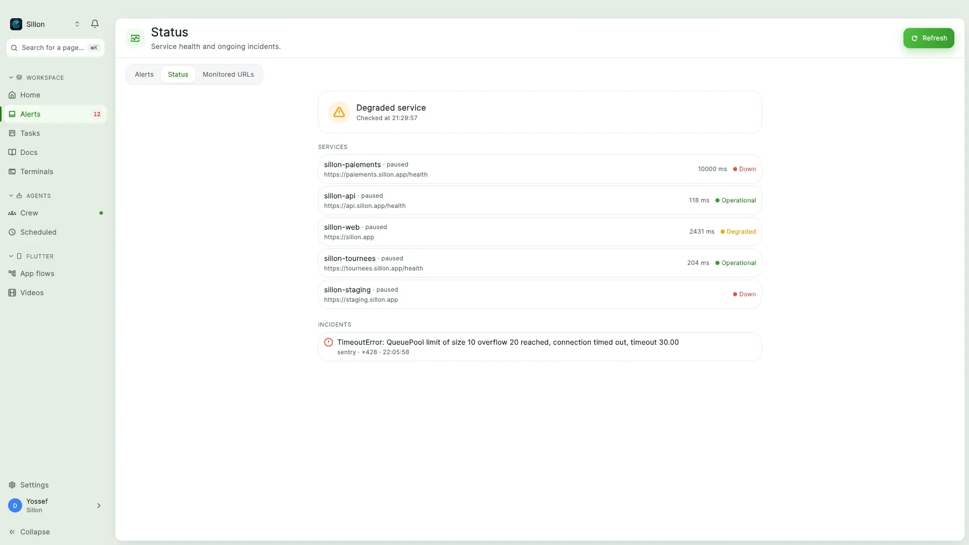The height and width of the screenshot is (545, 969).
Task: Click Checked at 21:29:57 text
Action: (387, 118)
